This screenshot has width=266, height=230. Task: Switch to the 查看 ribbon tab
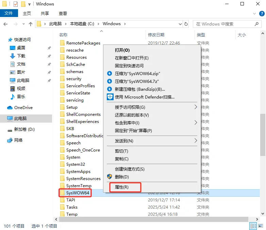coord(63,13)
